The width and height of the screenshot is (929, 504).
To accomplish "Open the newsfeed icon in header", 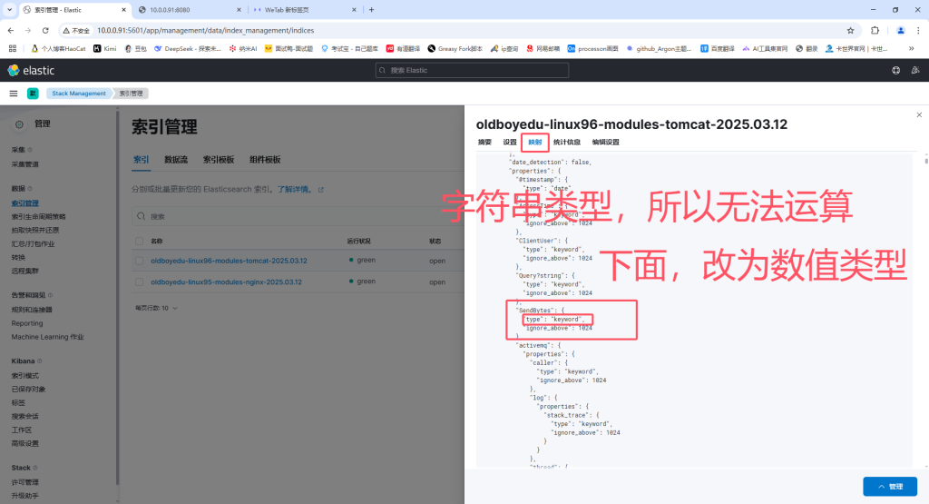I will 914,70.
